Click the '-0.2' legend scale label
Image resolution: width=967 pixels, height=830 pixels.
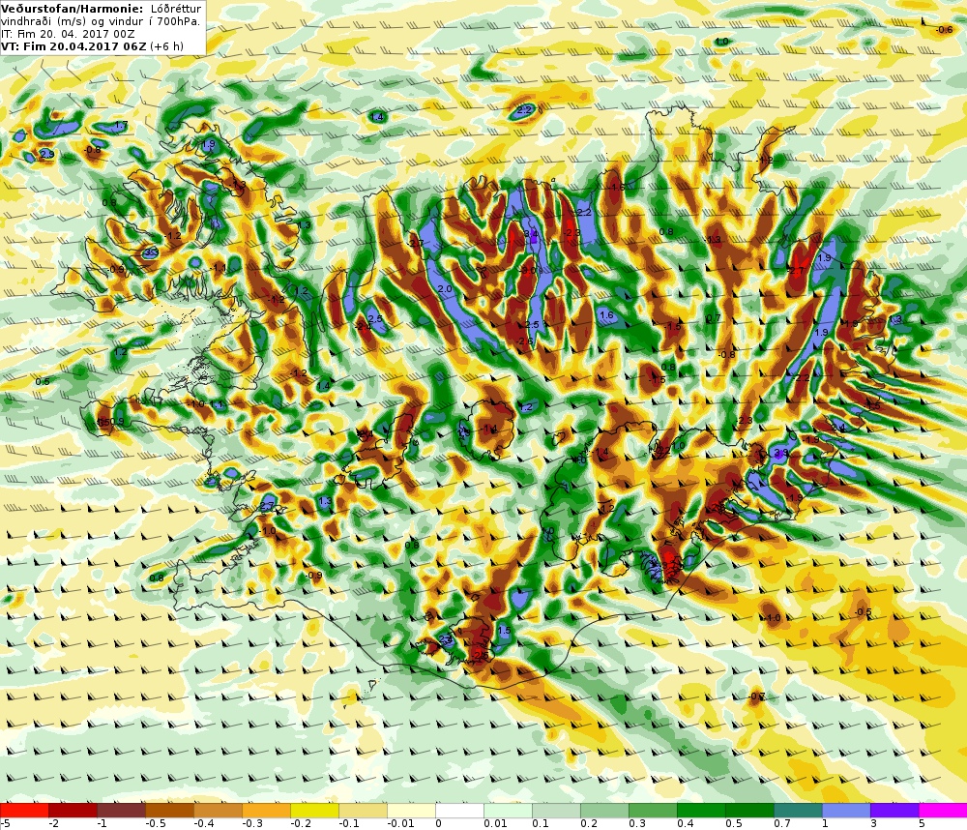tap(301, 824)
